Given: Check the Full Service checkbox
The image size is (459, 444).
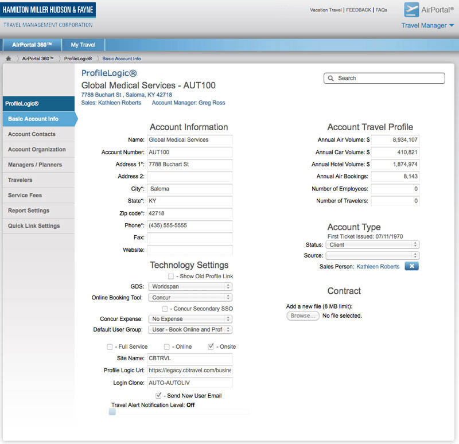Looking at the screenshot, I should tap(110, 347).
